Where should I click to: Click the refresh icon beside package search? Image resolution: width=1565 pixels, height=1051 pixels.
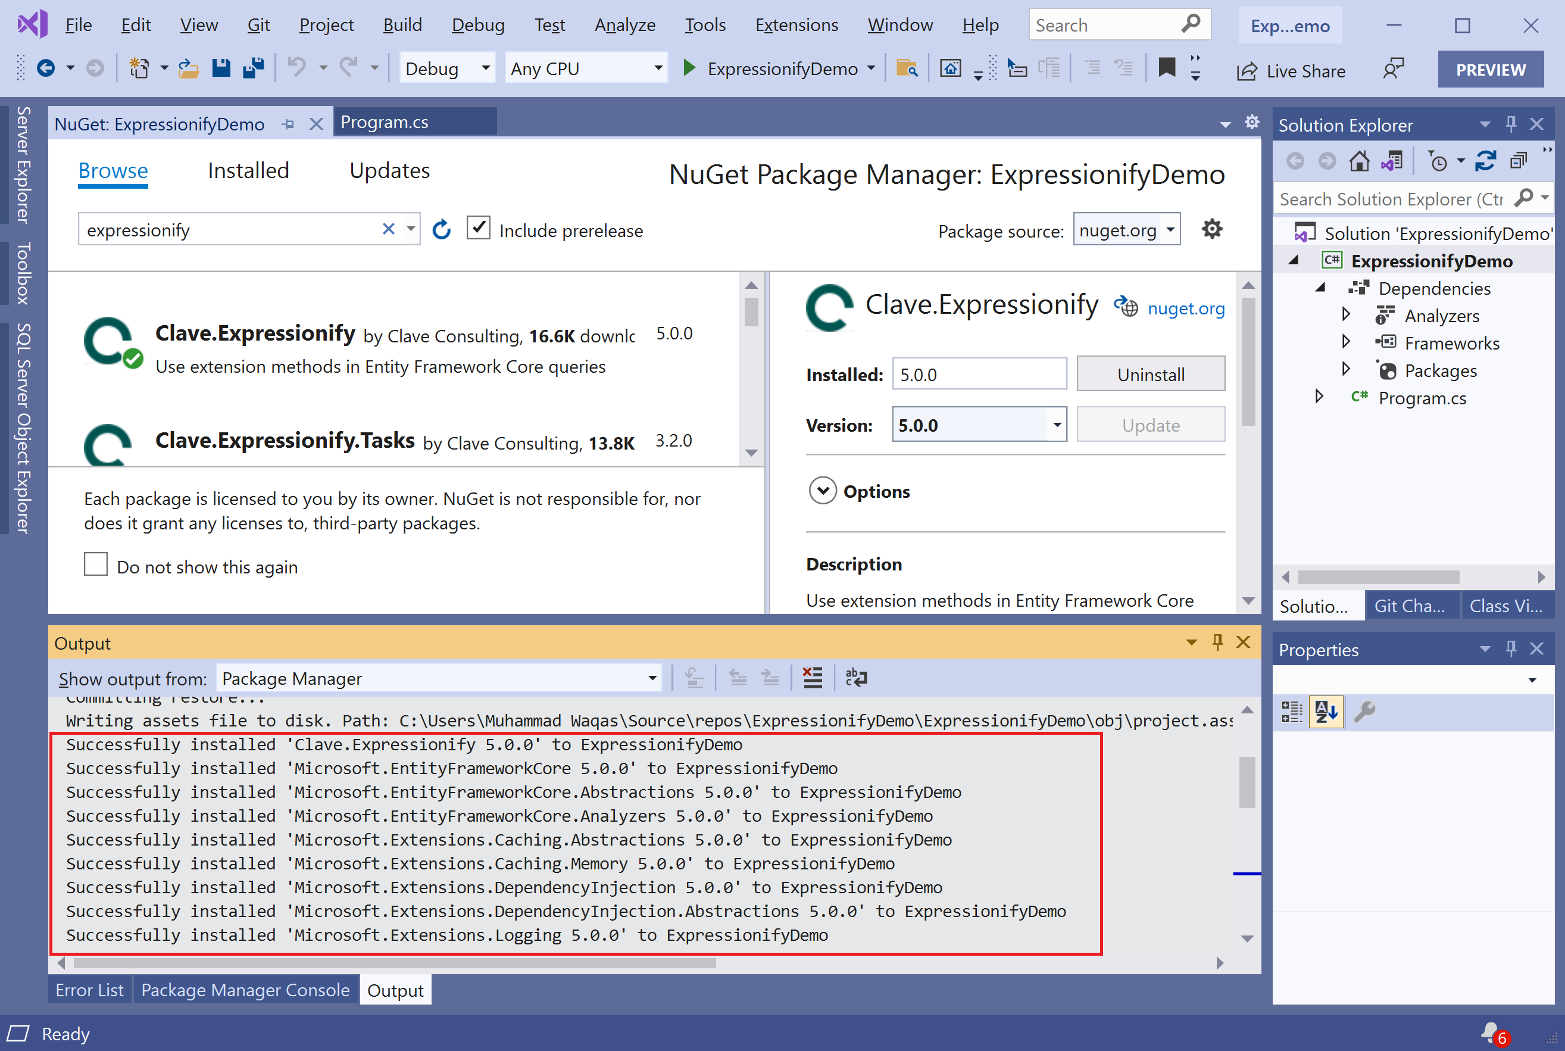point(442,230)
